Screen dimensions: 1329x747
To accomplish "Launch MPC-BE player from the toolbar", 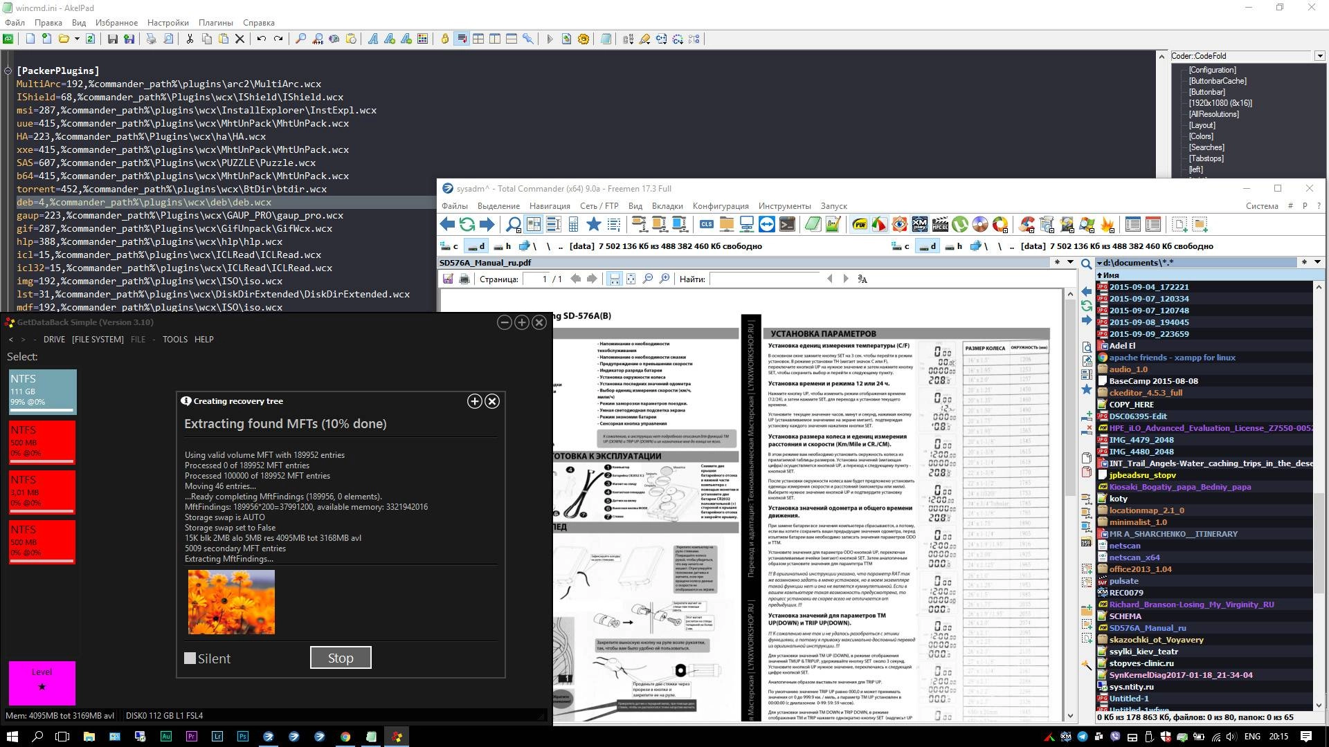I will (940, 224).
